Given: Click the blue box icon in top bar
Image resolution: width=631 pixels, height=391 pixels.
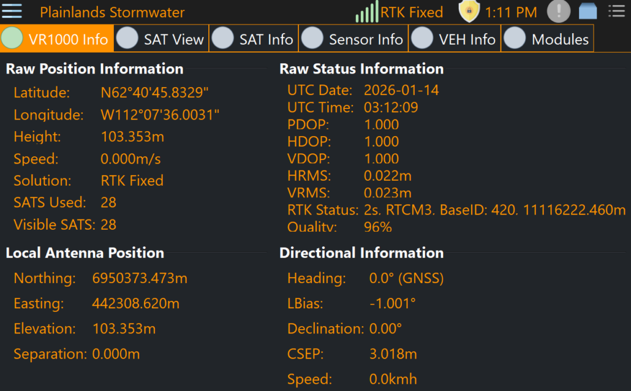Looking at the screenshot, I should [x=588, y=12].
